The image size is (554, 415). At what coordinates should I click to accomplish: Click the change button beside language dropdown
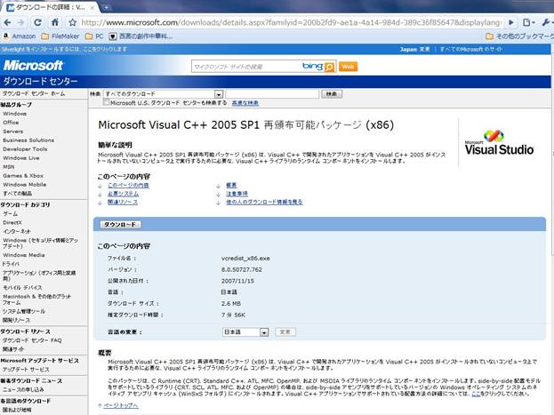(x=285, y=332)
